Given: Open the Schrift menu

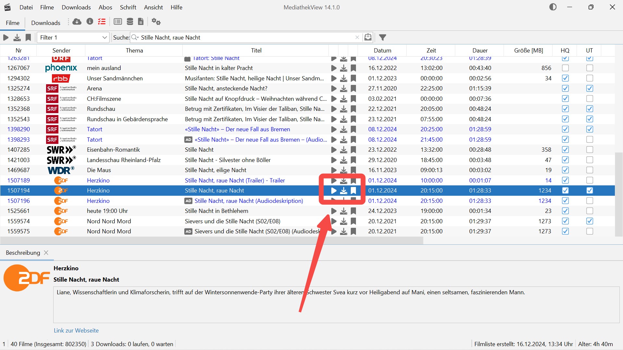Looking at the screenshot, I should pyautogui.click(x=128, y=7).
